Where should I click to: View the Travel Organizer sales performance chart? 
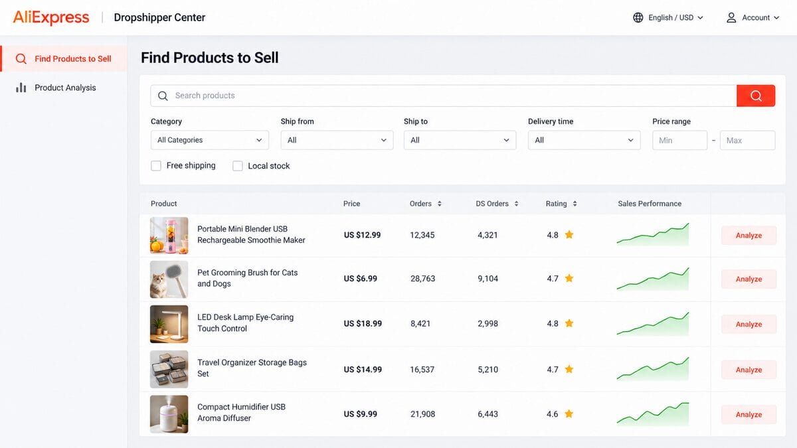[653, 368]
